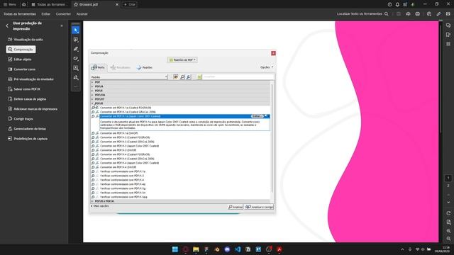Open Adobe Acrobat icon in the taskbar
Screen dimensions: 454x255
(x=279, y=249)
